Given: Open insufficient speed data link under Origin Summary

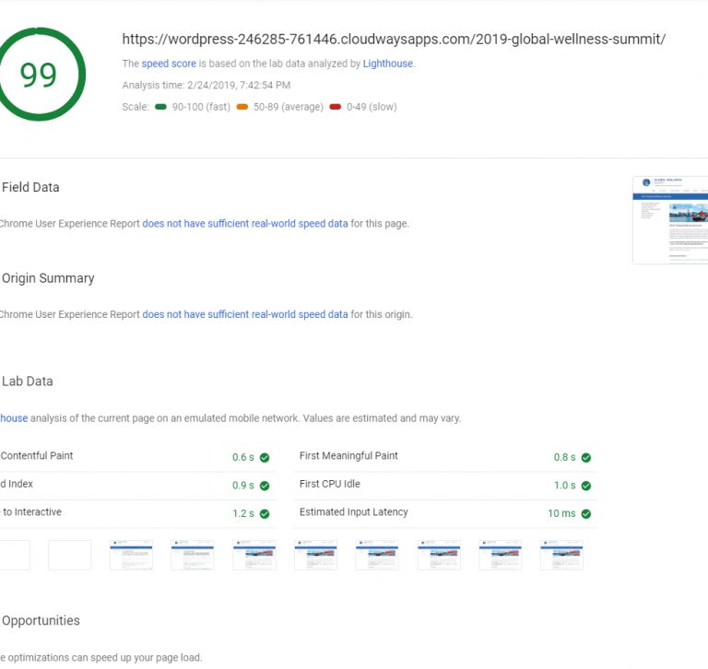Looking at the screenshot, I should pos(245,314).
